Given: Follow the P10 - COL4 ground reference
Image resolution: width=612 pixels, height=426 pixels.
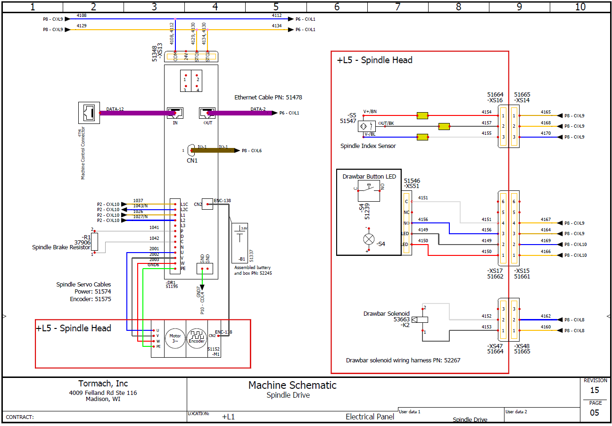Looking at the screenshot, I should tap(202, 301).
